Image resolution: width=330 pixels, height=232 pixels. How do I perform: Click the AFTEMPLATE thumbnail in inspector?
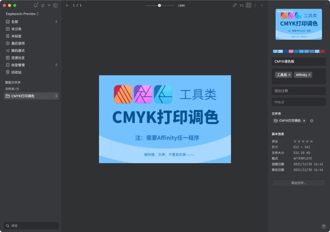point(299,24)
